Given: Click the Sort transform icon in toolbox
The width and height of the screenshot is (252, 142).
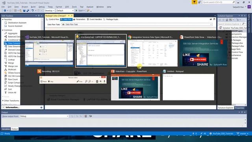Looking at the screenshot, I should coord(6,89).
